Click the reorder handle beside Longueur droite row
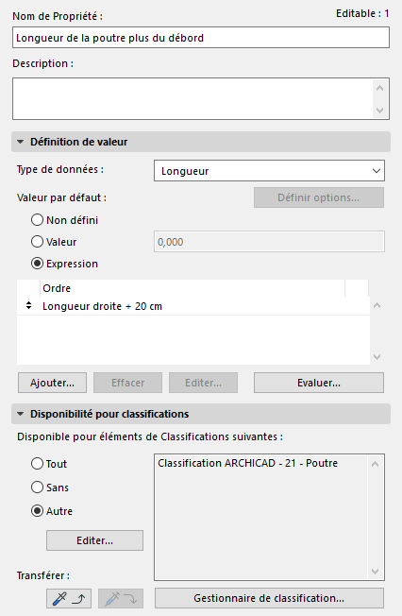The width and height of the screenshot is (402, 616). (x=28, y=305)
